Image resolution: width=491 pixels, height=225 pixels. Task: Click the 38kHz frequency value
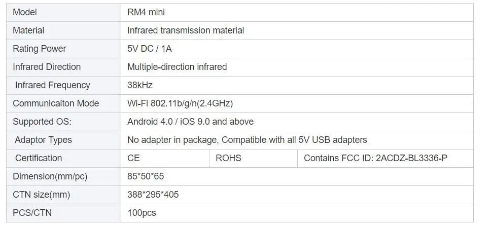(x=140, y=85)
